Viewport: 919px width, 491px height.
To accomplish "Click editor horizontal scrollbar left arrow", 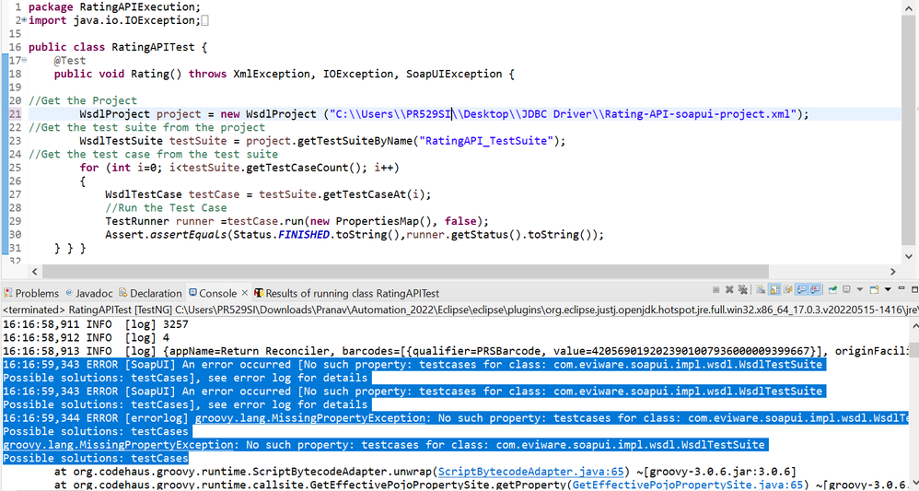I will coord(35,272).
